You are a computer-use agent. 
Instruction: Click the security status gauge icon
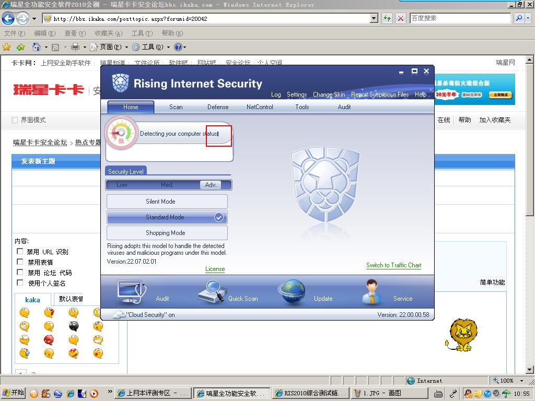[x=121, y=133]
